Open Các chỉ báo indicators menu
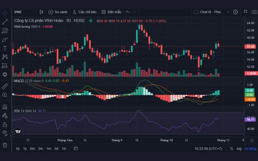258x161 pixels. coord(84,12)
